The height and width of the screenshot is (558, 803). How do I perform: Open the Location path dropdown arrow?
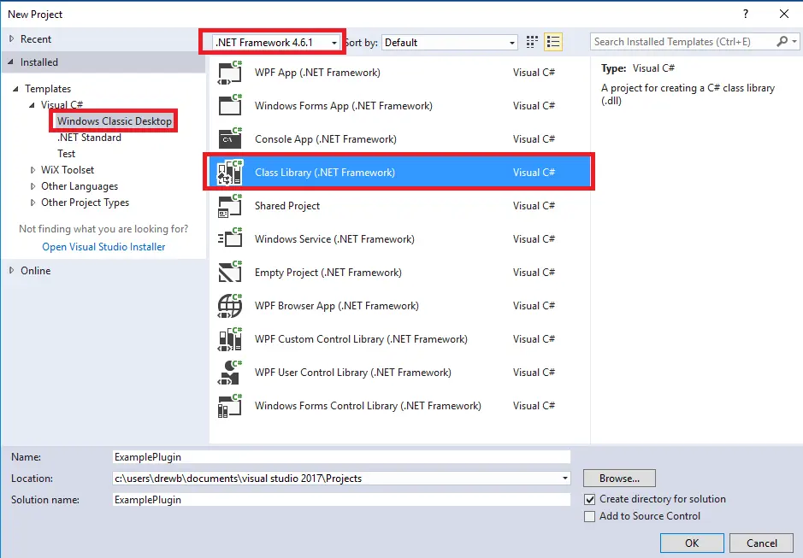coord(565,479)
